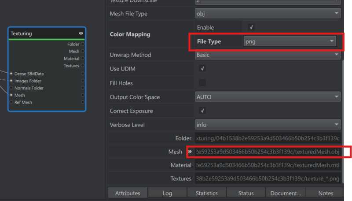
Task: Click the Fill Holes label
Action: 121,83
